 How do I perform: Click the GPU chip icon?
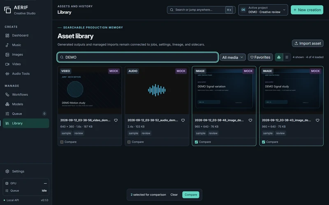click(7, 183)
